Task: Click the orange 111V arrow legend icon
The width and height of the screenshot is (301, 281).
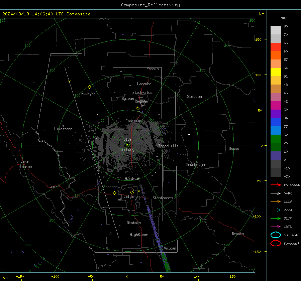Action: [276, 201]
